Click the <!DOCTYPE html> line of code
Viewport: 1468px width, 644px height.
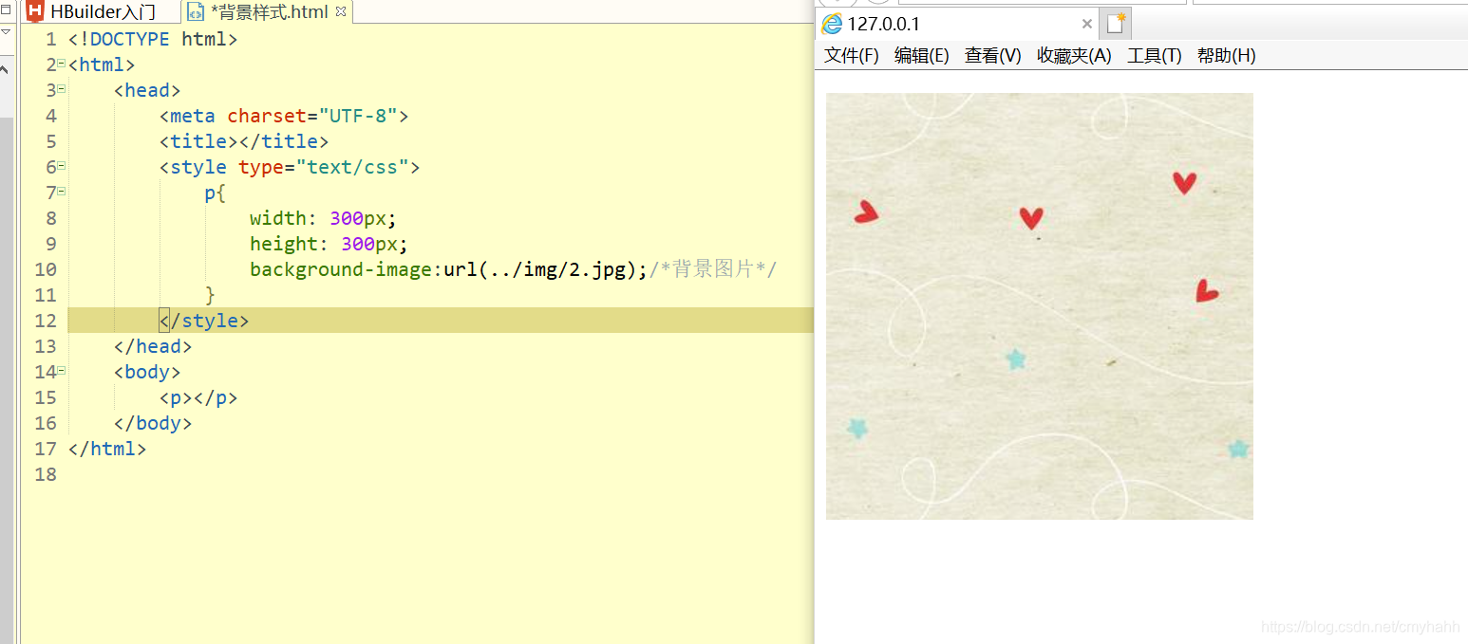[153, 40]
